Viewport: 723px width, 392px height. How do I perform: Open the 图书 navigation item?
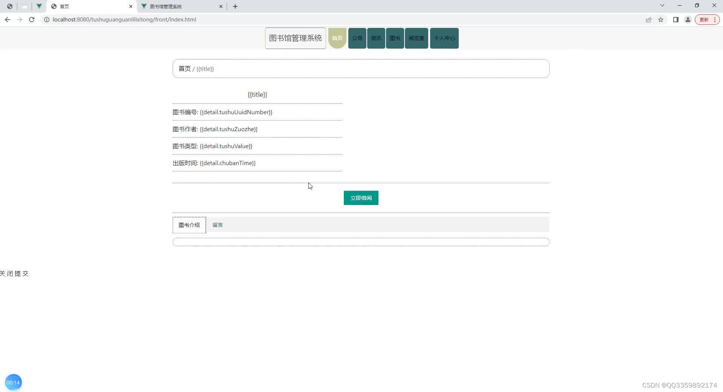point(395,38)
